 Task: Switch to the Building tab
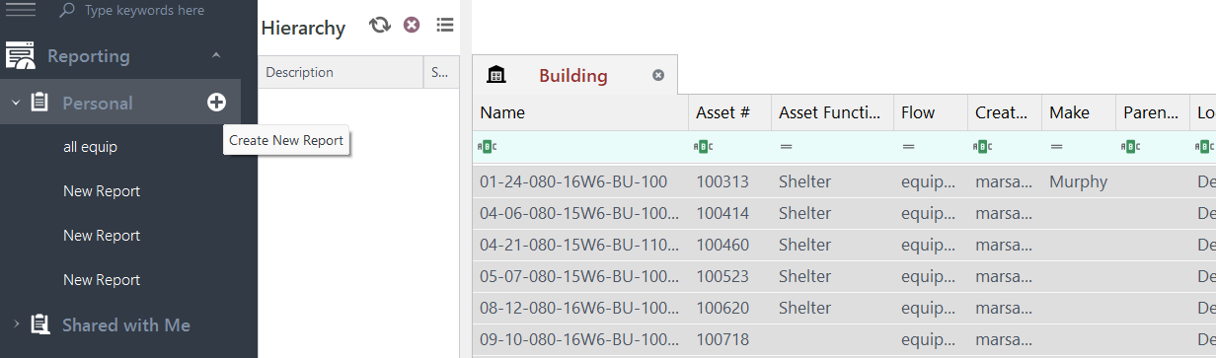click(573, 75)
